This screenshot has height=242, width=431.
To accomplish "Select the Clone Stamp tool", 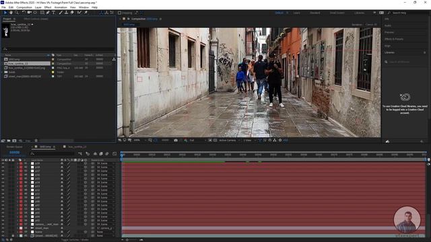I will (66, 13).
